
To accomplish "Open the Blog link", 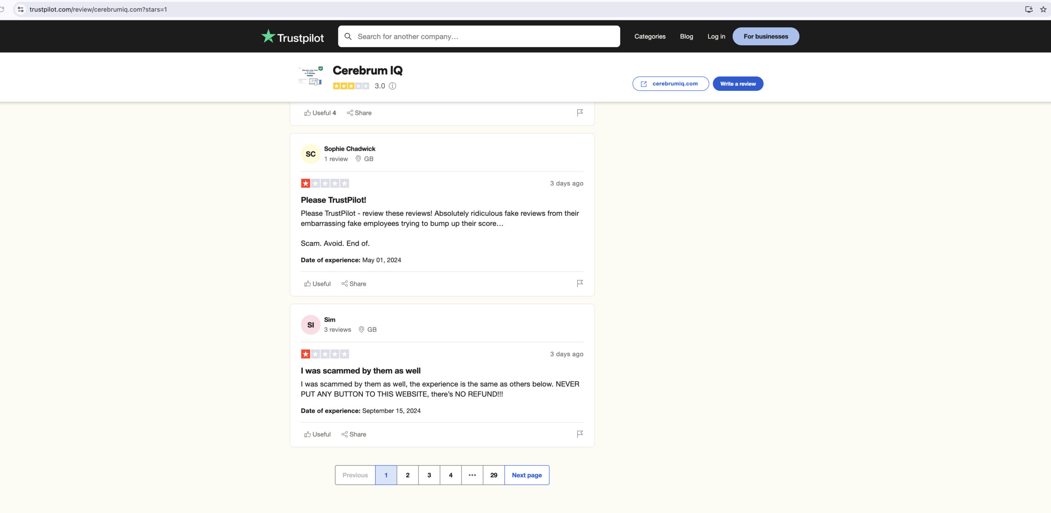I will coord(686,37).
